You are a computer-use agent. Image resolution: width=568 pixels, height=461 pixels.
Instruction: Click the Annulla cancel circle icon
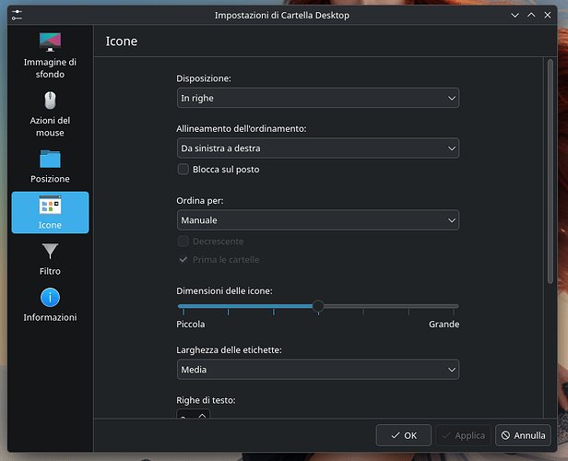click(505, 435)
